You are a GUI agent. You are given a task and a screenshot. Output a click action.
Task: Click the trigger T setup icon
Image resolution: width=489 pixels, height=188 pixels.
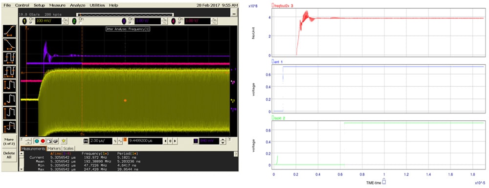point(196,141)
